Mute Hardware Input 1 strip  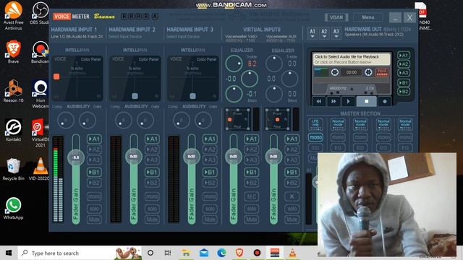pos(94,220)
